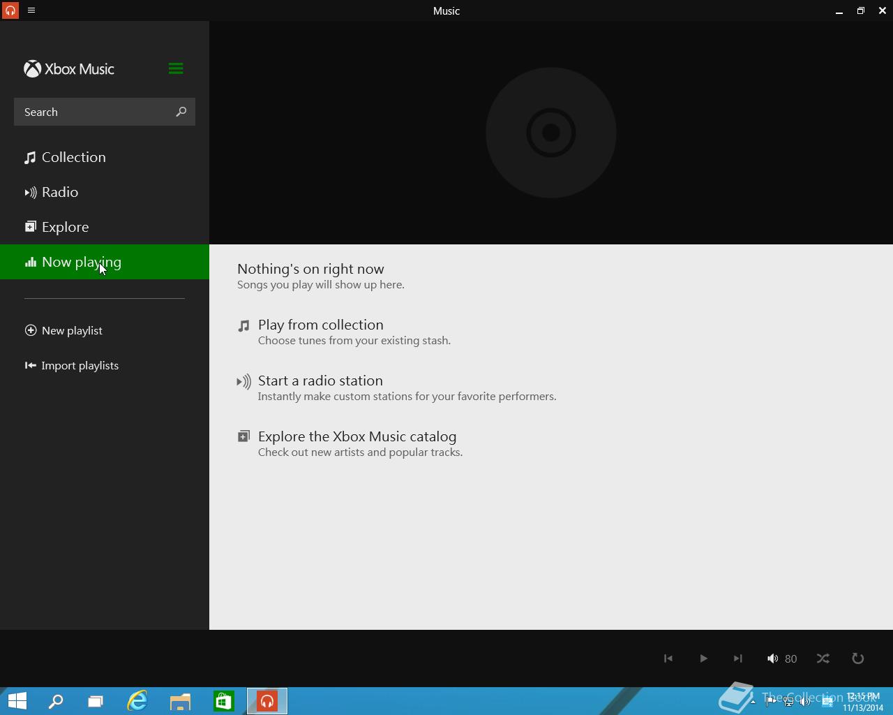Skip to the previous track

click(x=668, y=658)
